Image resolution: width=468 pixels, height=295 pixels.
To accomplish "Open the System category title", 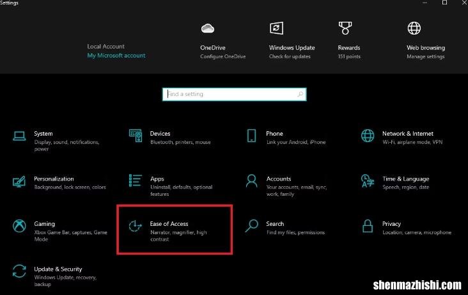I will pyautogui.click(x=43, y=134).
